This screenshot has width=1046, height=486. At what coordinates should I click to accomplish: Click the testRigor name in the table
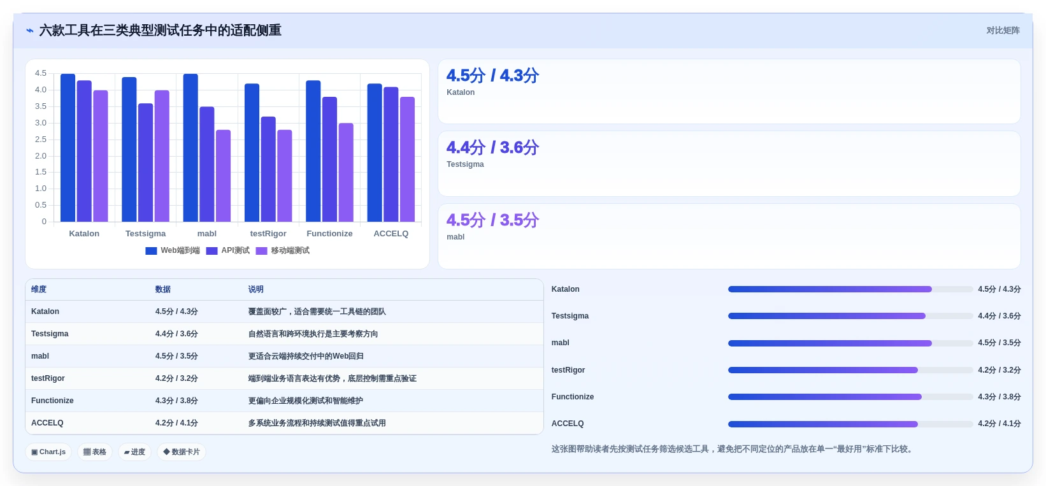pos(48,378)
